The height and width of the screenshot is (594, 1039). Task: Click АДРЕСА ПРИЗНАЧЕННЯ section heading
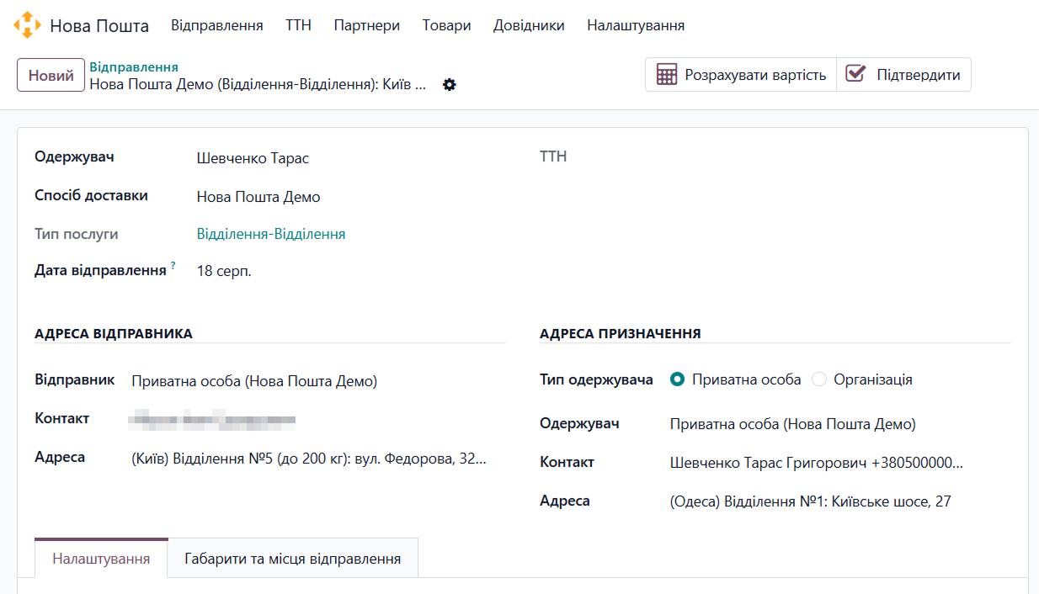click(621, 334)
